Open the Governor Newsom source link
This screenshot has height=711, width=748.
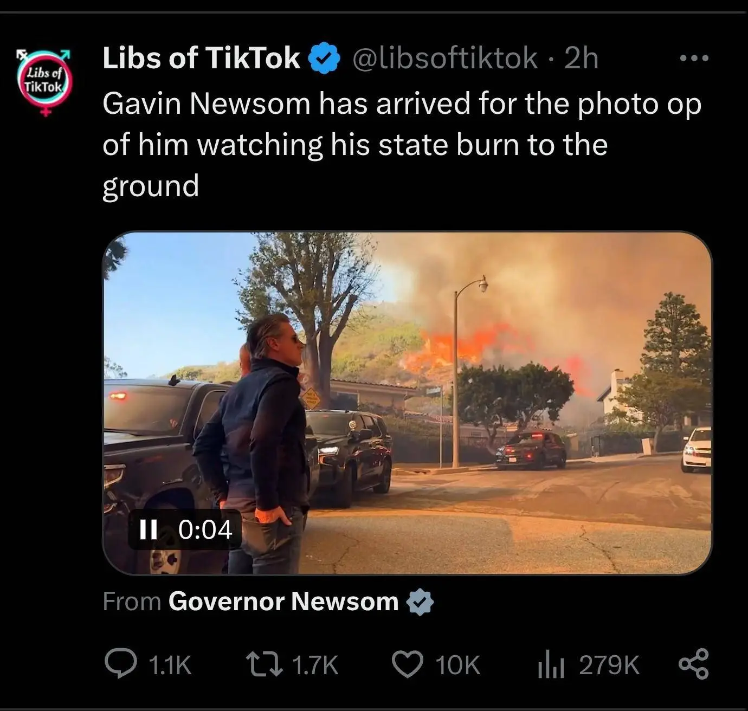(283, 601)
